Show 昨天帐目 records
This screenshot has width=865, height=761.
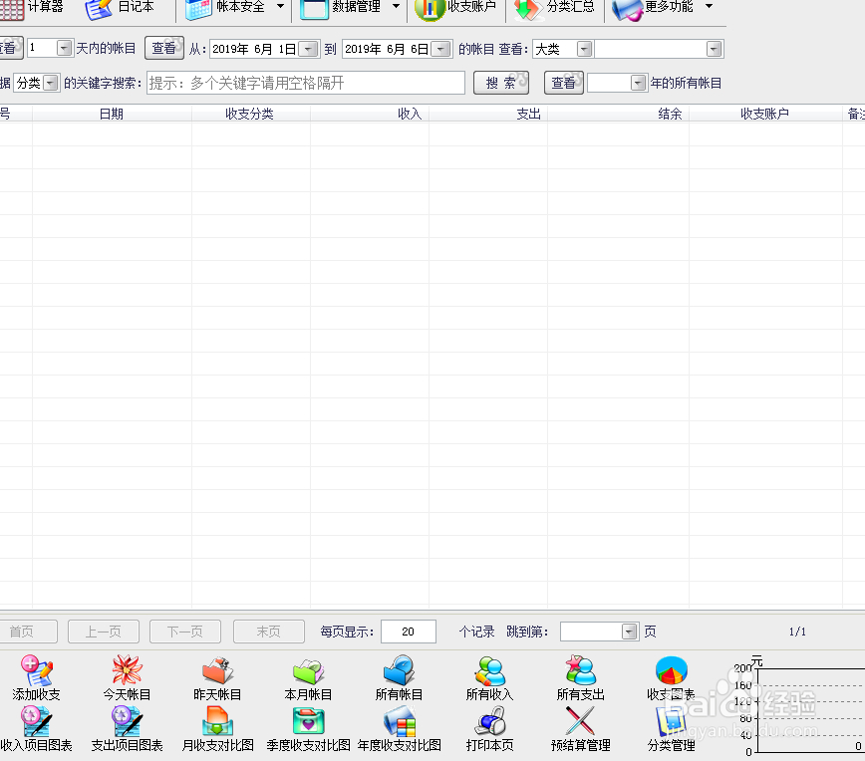217,671
